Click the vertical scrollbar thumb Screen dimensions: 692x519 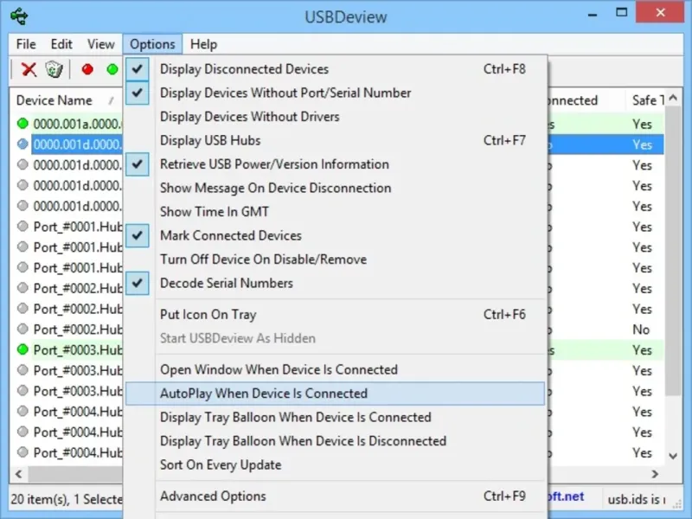pos(673,252)
